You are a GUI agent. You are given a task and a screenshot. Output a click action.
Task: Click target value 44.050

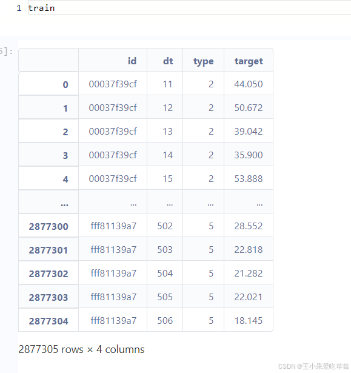(249, 84)
